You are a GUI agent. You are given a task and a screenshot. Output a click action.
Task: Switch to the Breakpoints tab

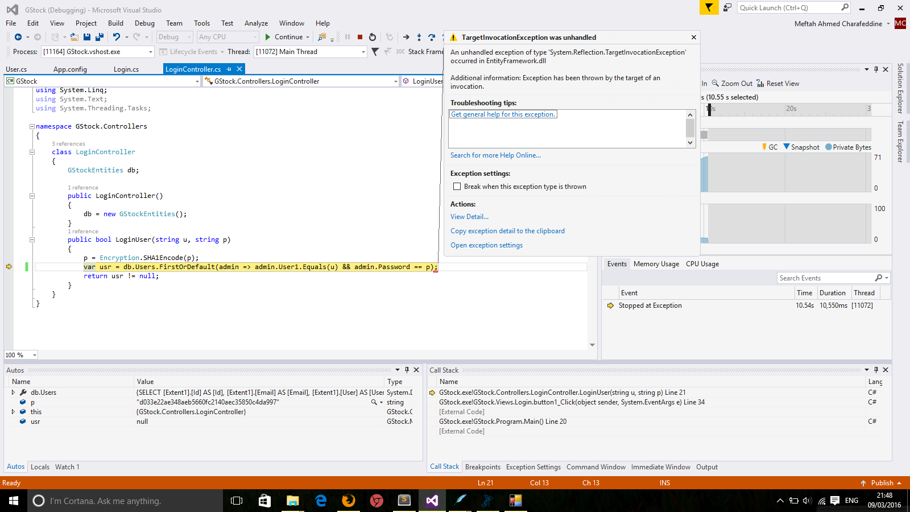(483, 467)
